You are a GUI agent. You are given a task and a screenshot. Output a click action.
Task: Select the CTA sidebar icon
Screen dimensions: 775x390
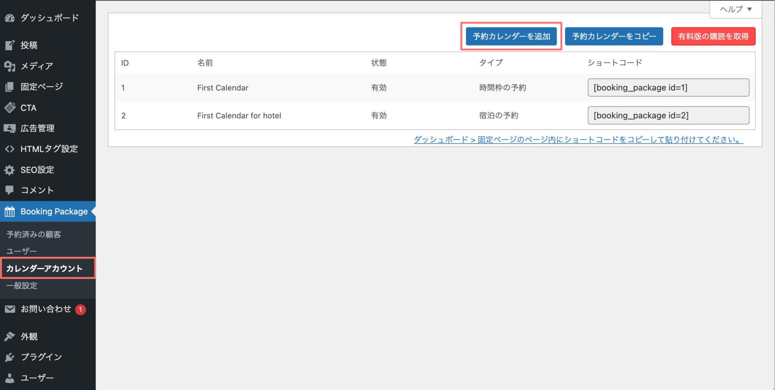point(10,107)
